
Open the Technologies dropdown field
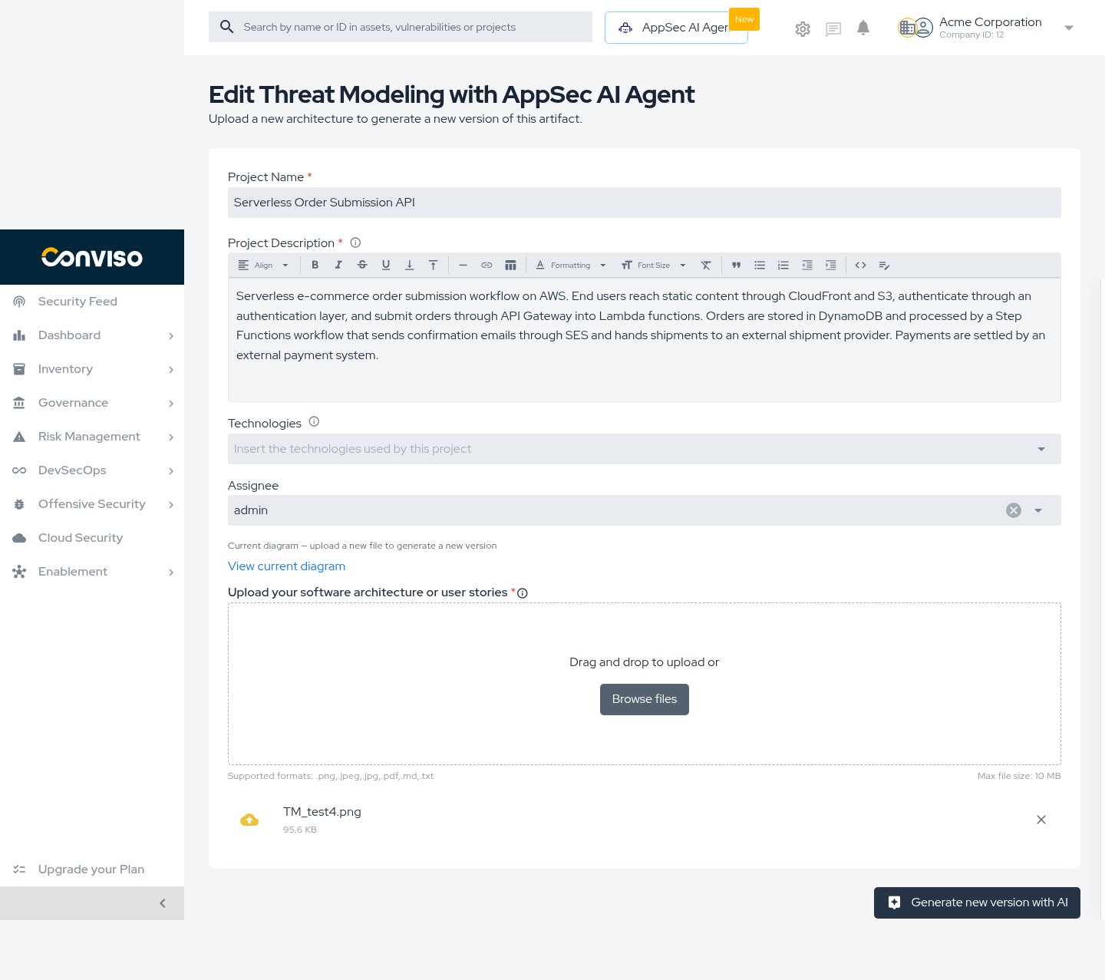[x=645, y=449]
